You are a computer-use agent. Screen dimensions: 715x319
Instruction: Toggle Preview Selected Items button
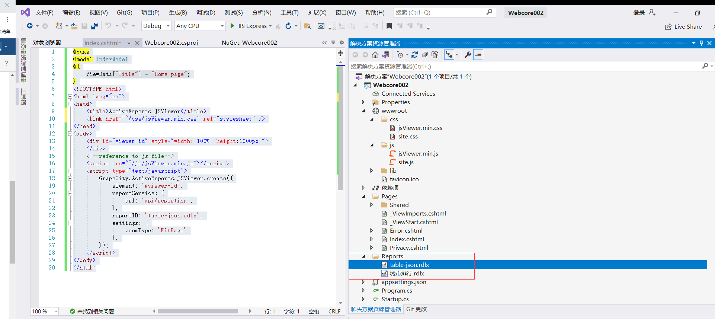pyautogui.click(x=478, y=55)
